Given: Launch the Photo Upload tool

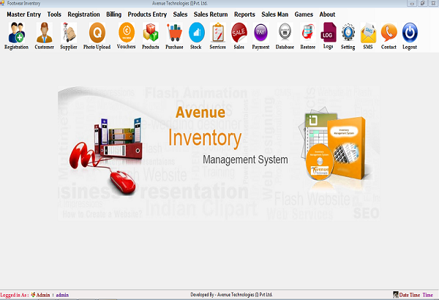Looking at the screenshot, I should 97,36.
